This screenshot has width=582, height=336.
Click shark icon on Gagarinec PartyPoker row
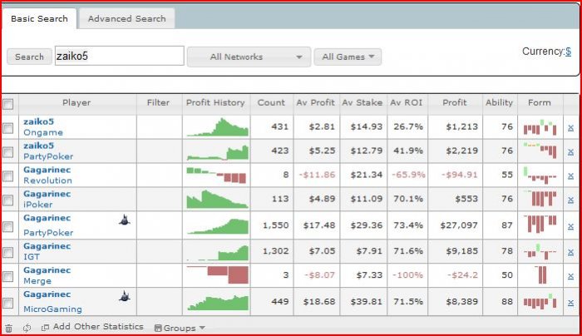(x=125, y=220)
